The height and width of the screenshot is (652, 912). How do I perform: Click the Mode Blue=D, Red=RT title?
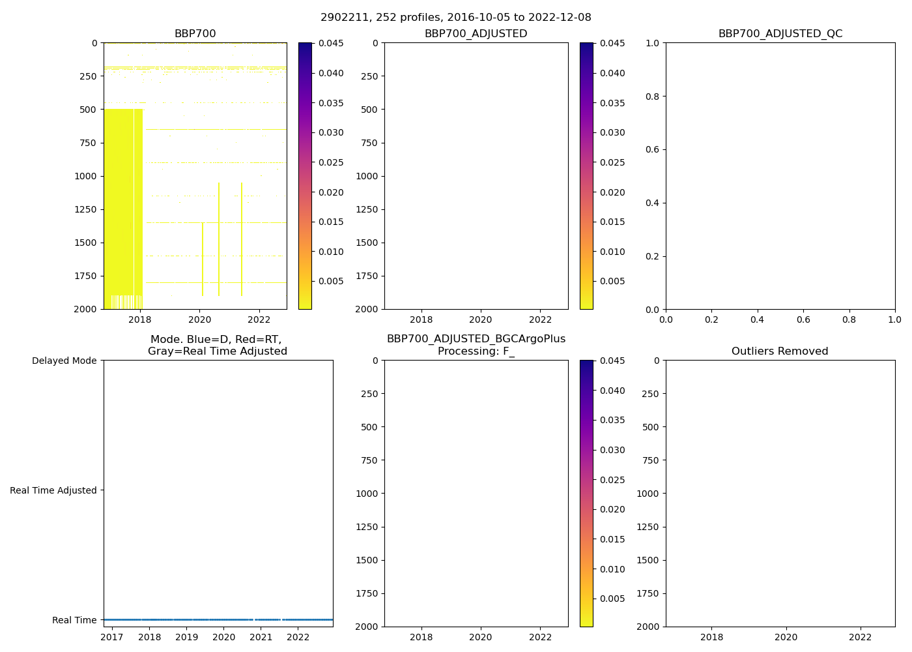coord(217,345)
